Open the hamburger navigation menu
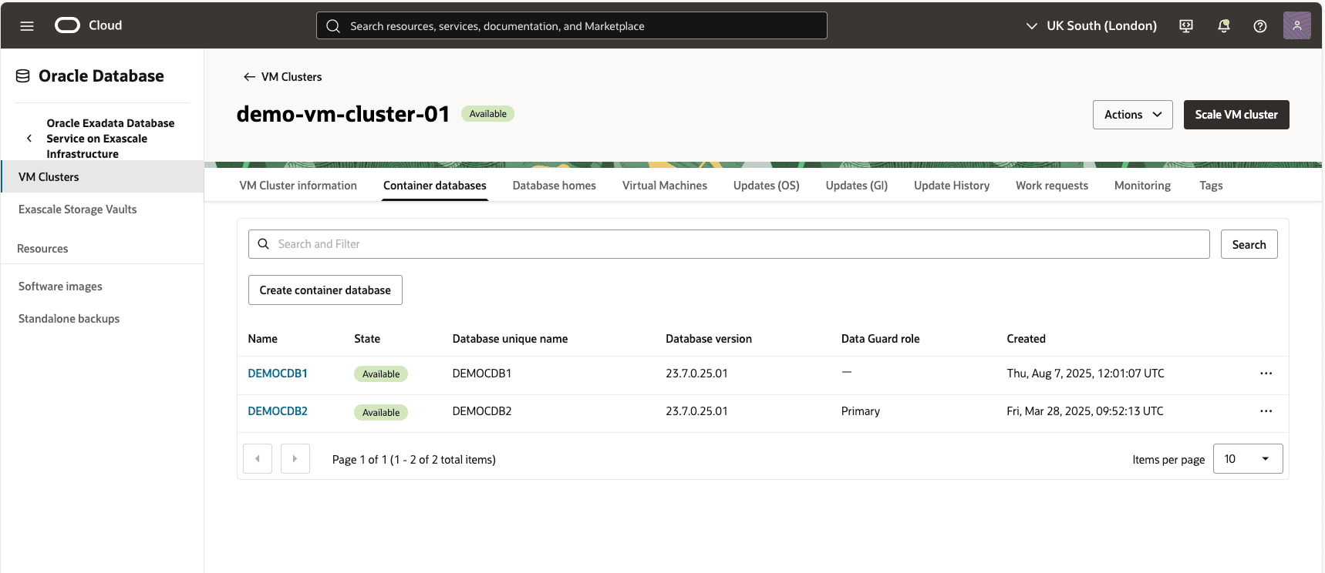The width and height of the screenshot is (1325, 573). click(x=27, y=26)
